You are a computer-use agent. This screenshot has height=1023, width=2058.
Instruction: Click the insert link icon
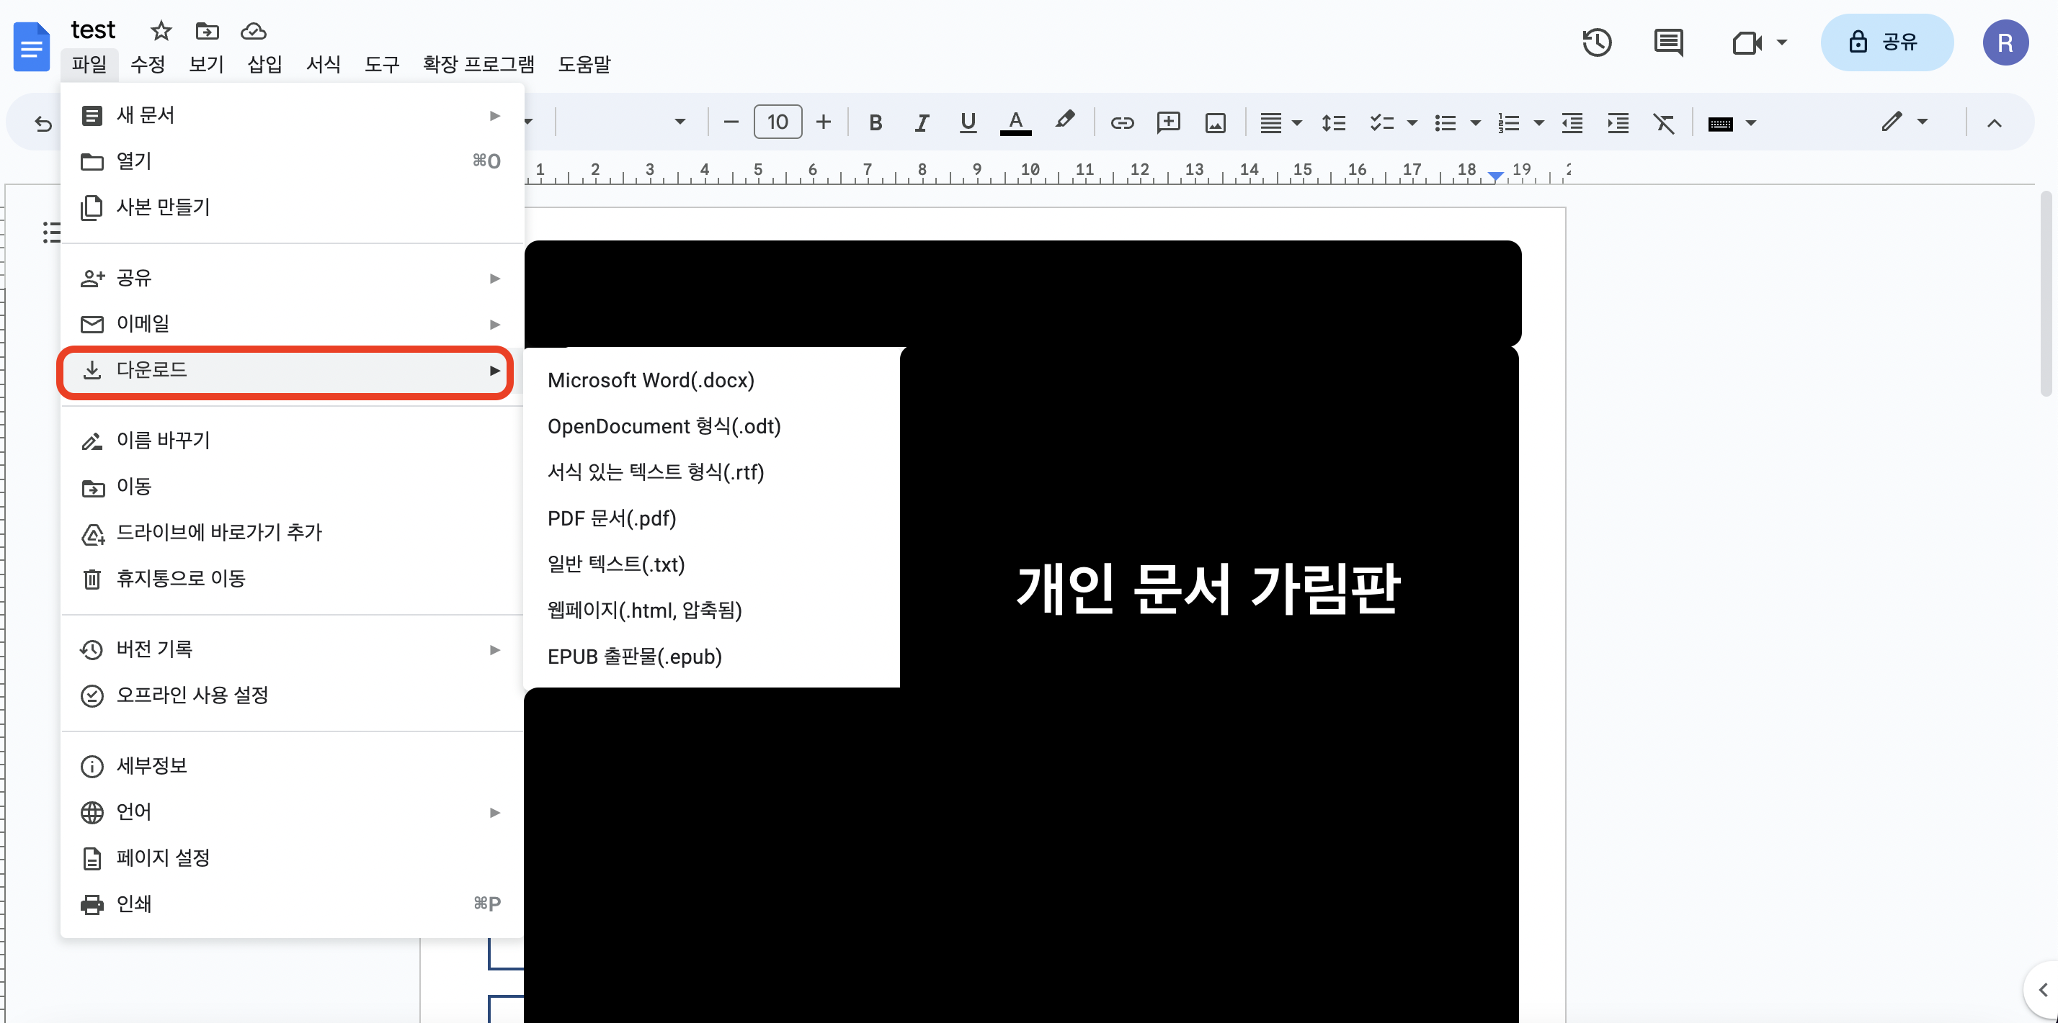(x=1122, y=123)
